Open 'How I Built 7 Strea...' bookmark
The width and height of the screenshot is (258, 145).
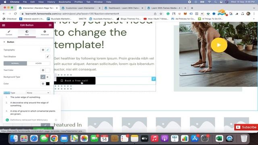[x=156, y=19]
